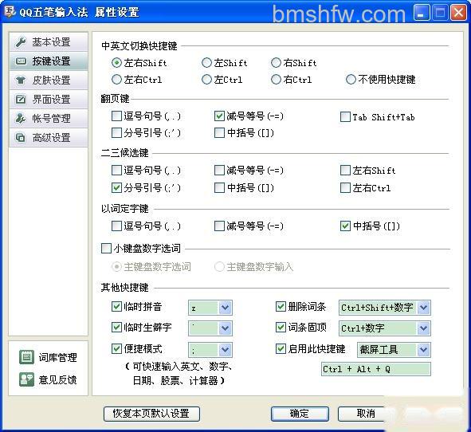
Task: Toggle the 删除词条 checkbox
Action: pyautogui.click(x=281, y=306)
